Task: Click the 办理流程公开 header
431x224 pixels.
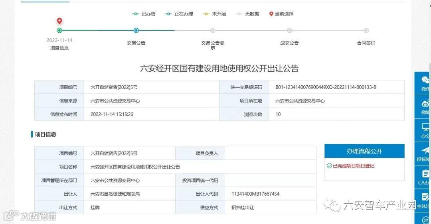Action: click(x=364, y=151)
